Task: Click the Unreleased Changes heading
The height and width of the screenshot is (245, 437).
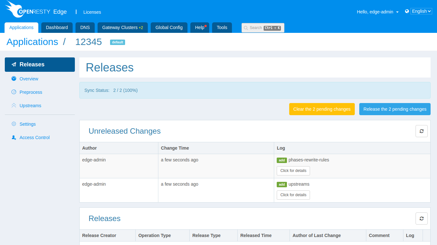Action: [124, 131]
